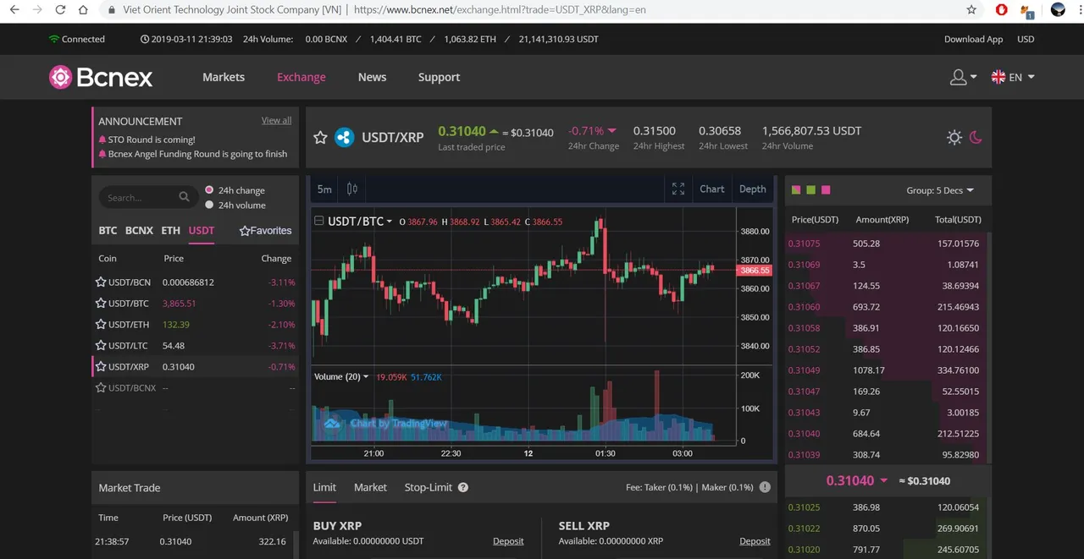This screenshot has height=559, width=1084.
Task: Select the Stop-Limit order tab
Action: [428, 488]
